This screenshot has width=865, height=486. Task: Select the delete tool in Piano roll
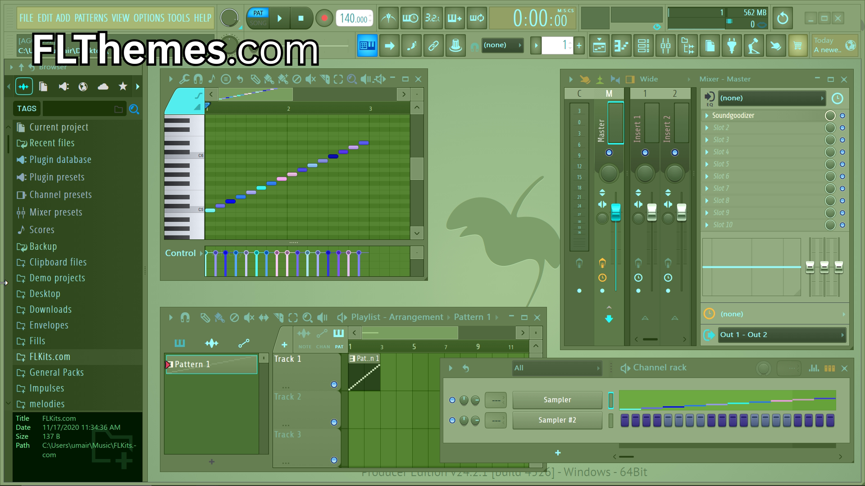[x=296, y=79]
